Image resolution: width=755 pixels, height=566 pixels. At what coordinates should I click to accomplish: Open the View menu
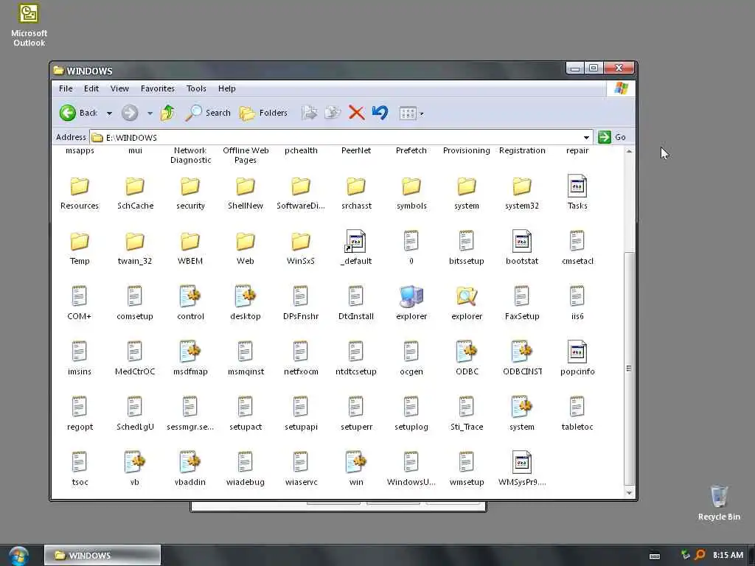point(119,88)
